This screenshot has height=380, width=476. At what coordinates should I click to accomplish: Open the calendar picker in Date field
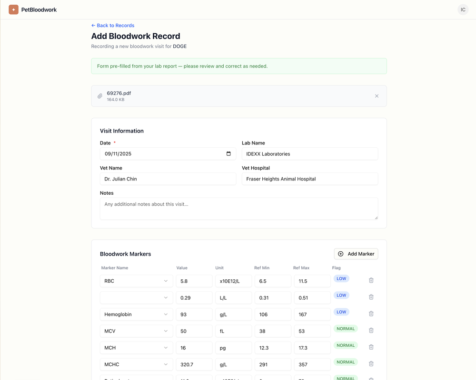point(228,153)
